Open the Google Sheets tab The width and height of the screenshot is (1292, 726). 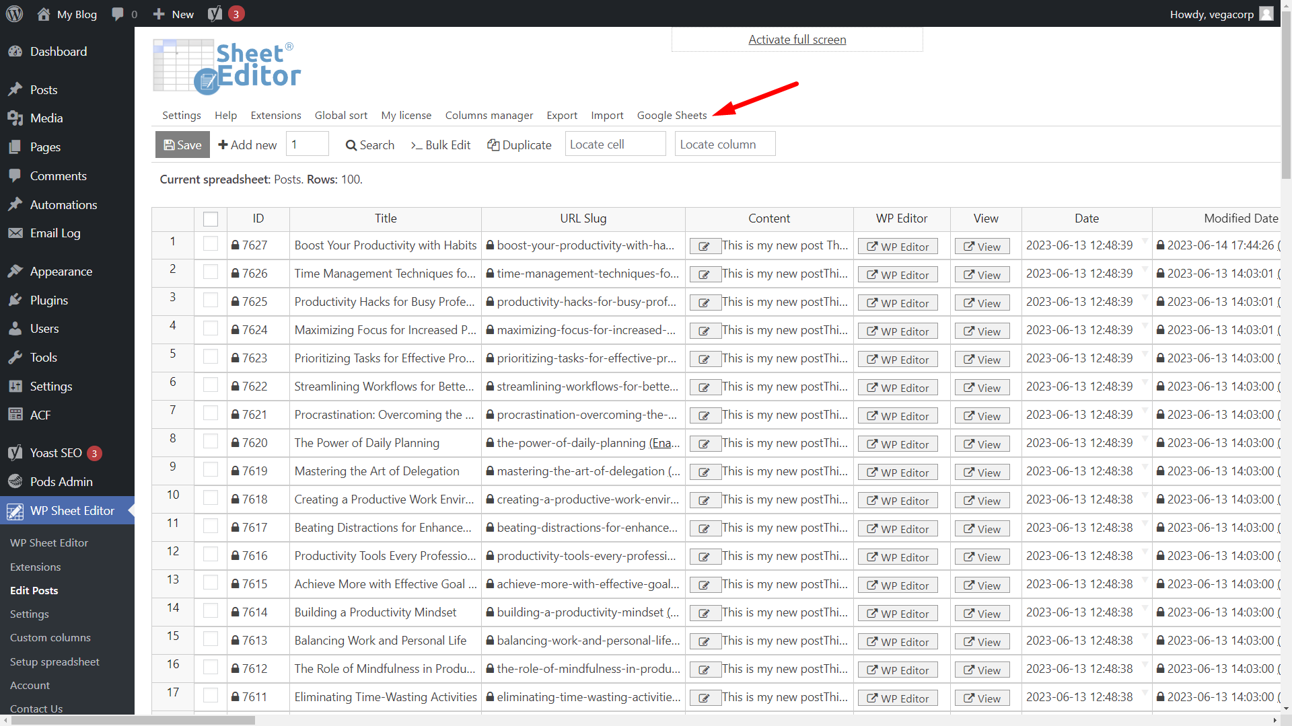point(671,115)
